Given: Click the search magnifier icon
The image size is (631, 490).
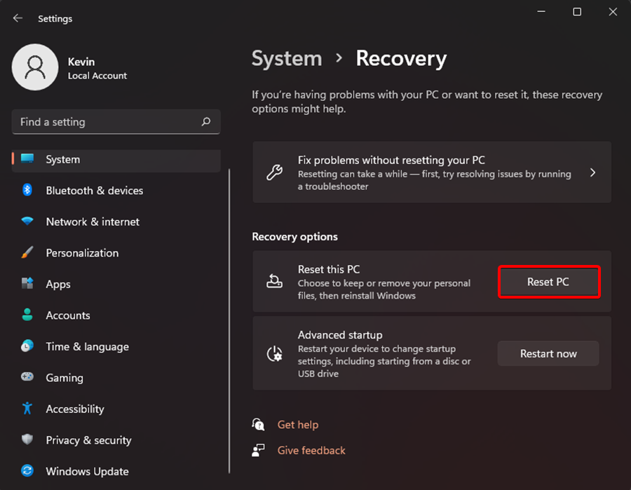Looking at the screenshot, I should coord(206,122).
